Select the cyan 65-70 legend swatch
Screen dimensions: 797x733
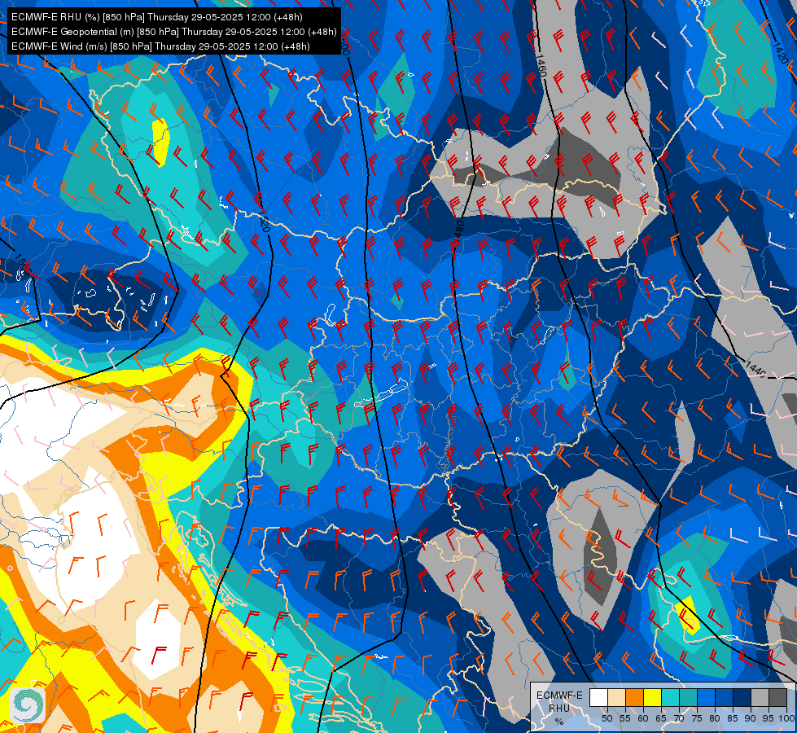[670, 697]
